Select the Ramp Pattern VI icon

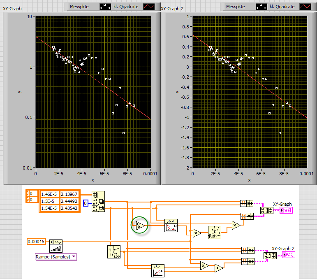(x=56, y=246)
